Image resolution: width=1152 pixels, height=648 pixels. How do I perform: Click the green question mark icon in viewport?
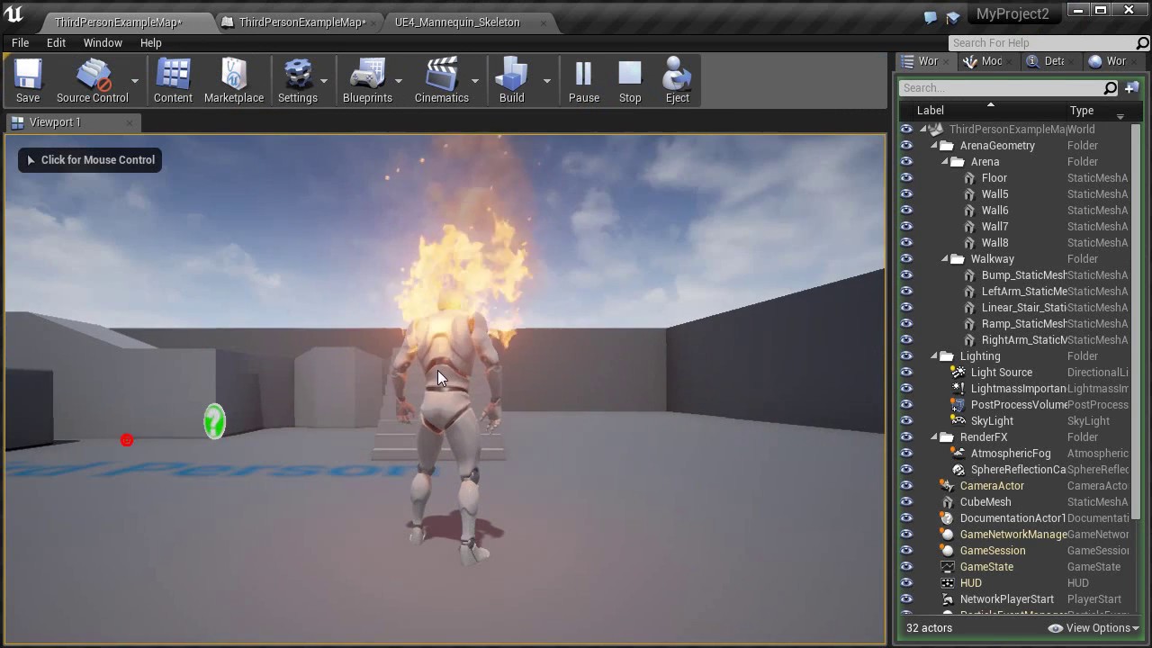(x=214, y=421)
